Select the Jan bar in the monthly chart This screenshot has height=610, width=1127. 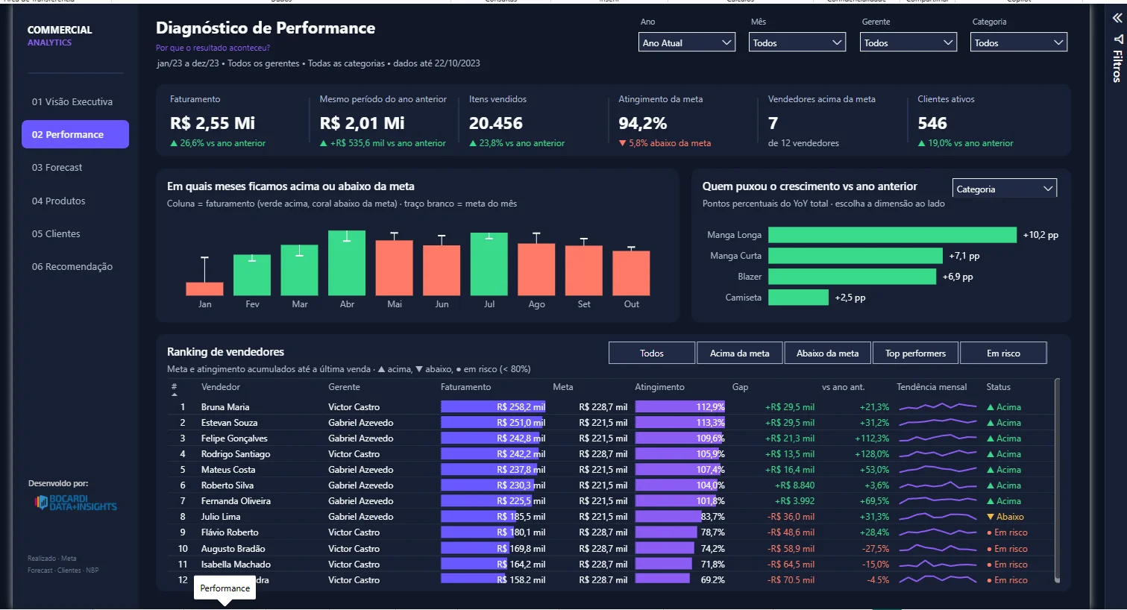point(204,289)
